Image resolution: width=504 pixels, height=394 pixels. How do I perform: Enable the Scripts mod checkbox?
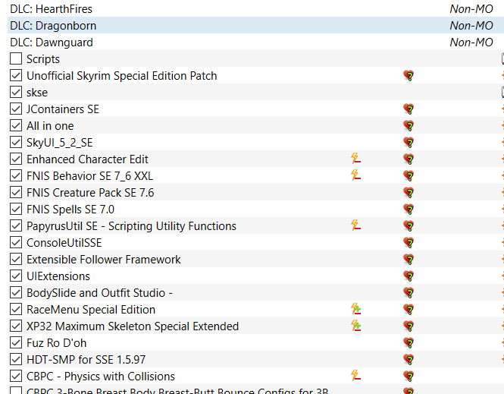[16, 59]
